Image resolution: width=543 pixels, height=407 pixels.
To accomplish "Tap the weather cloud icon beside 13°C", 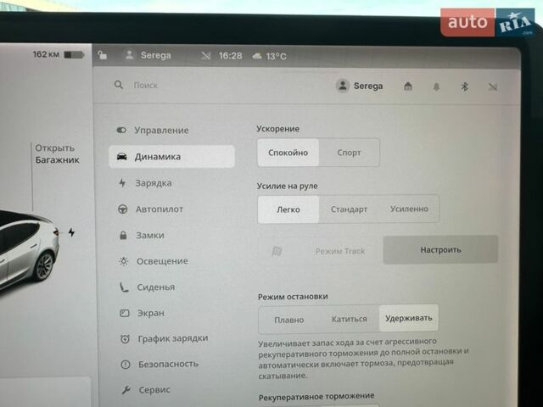I will 257,56.
